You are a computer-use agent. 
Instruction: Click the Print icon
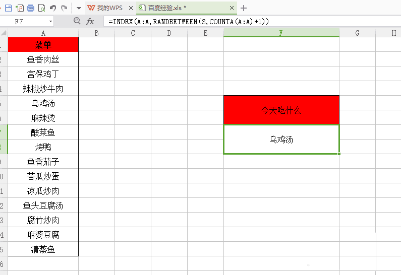click(30, 8)
